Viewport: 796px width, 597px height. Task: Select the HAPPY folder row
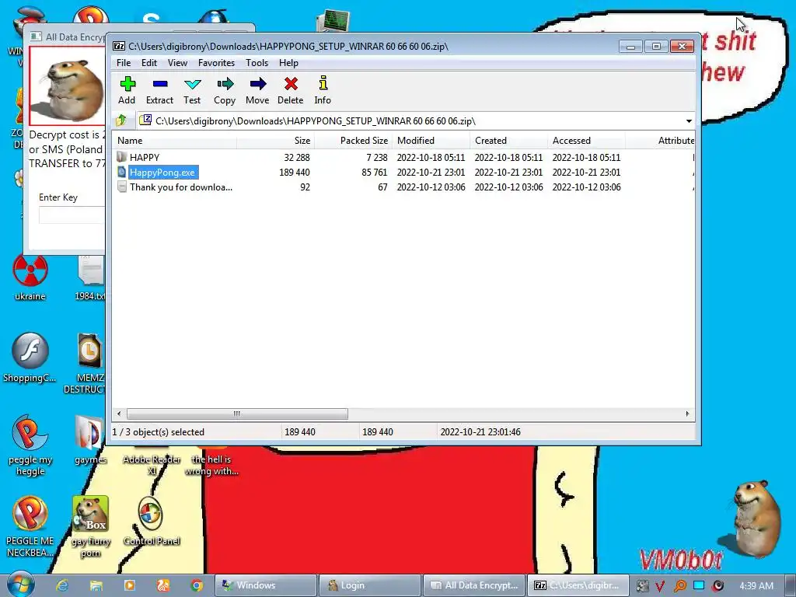pyautogui.click(x=404, y=157)
